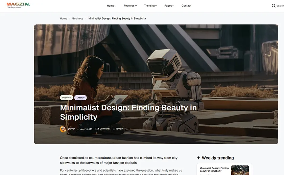
Task: Click Steven's author avatar
Action: pos(63,129)
